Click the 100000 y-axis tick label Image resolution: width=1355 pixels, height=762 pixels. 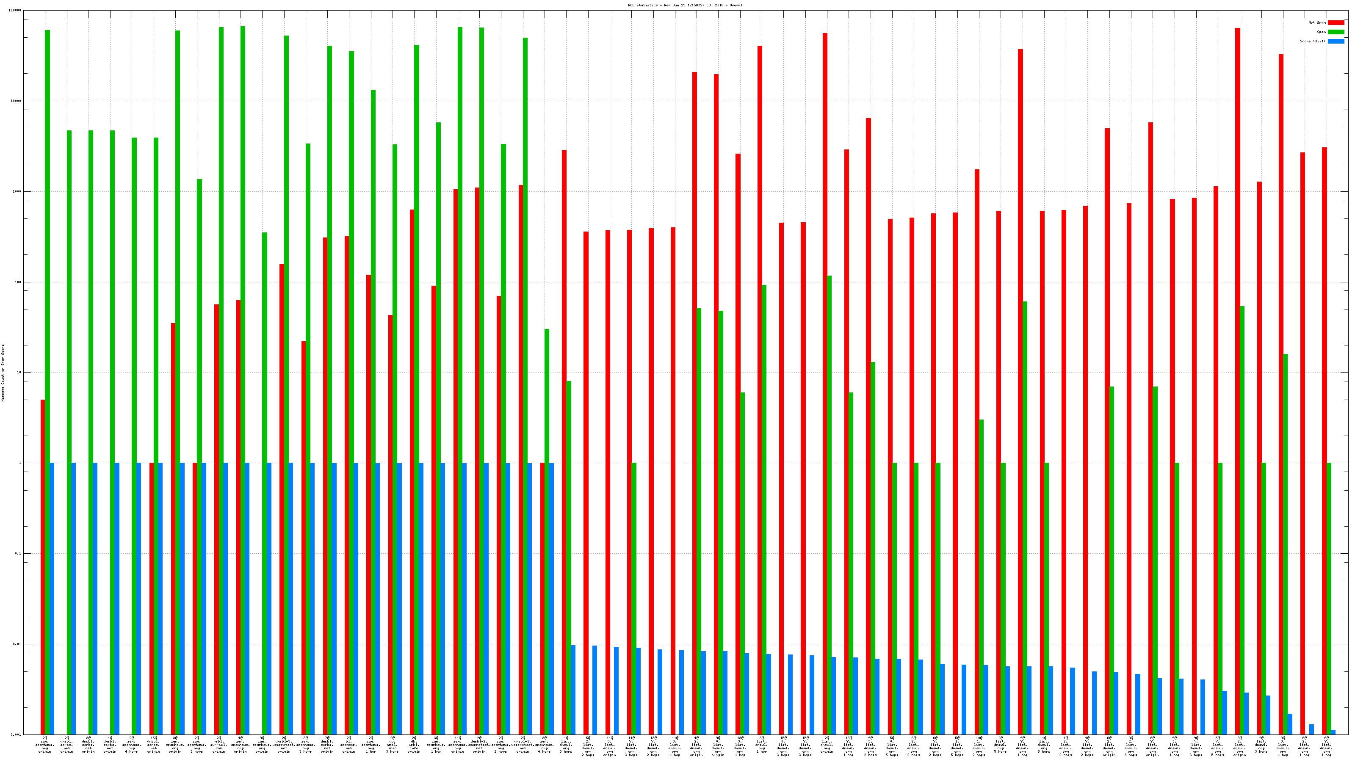15,11
